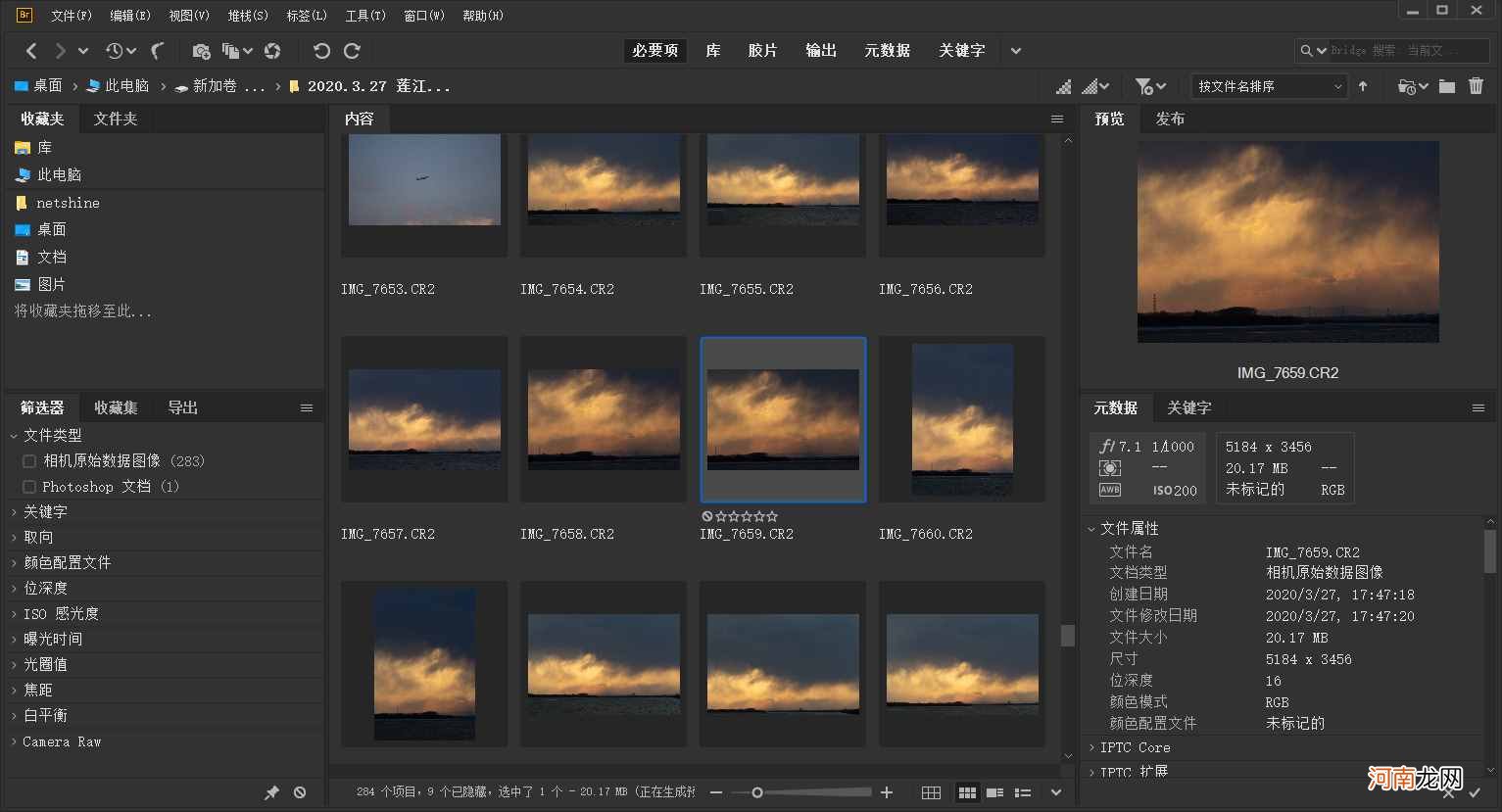The image size is (1502, 812).
Task: Click first star rating for IMG_7659.CR2
Action: click(721, 516)
